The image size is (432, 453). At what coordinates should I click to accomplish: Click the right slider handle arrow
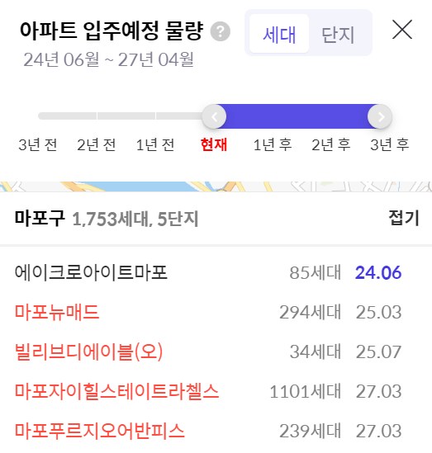click(380, 116)
